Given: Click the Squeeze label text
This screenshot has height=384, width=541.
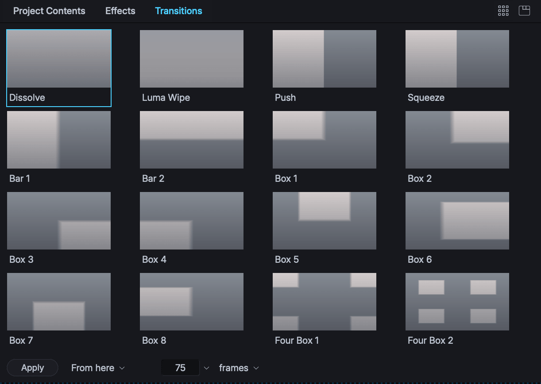Looking at the screenshot, I should click(x=426, y=98).
